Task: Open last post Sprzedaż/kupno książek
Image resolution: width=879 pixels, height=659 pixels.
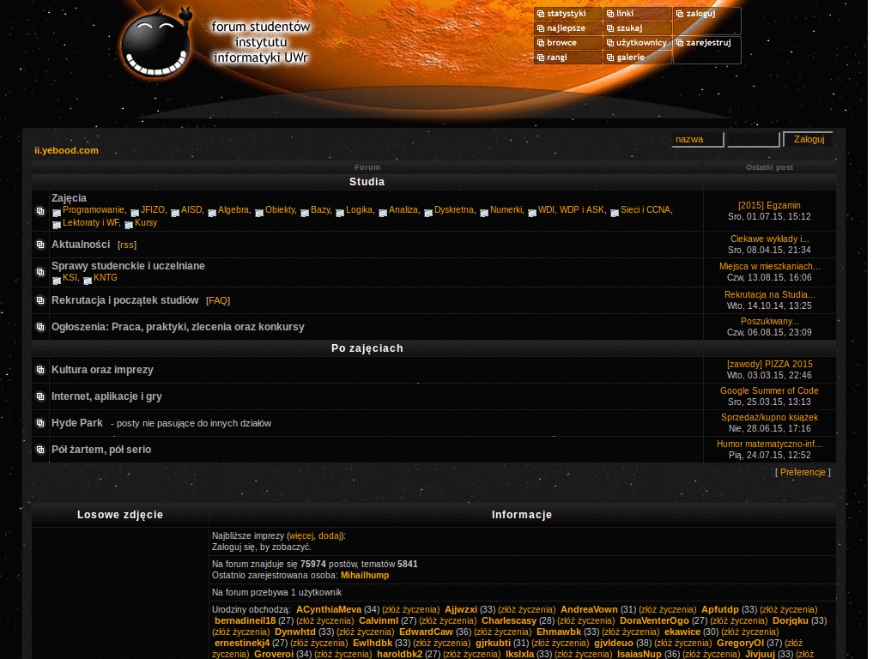Action: (x=769, y=418)
